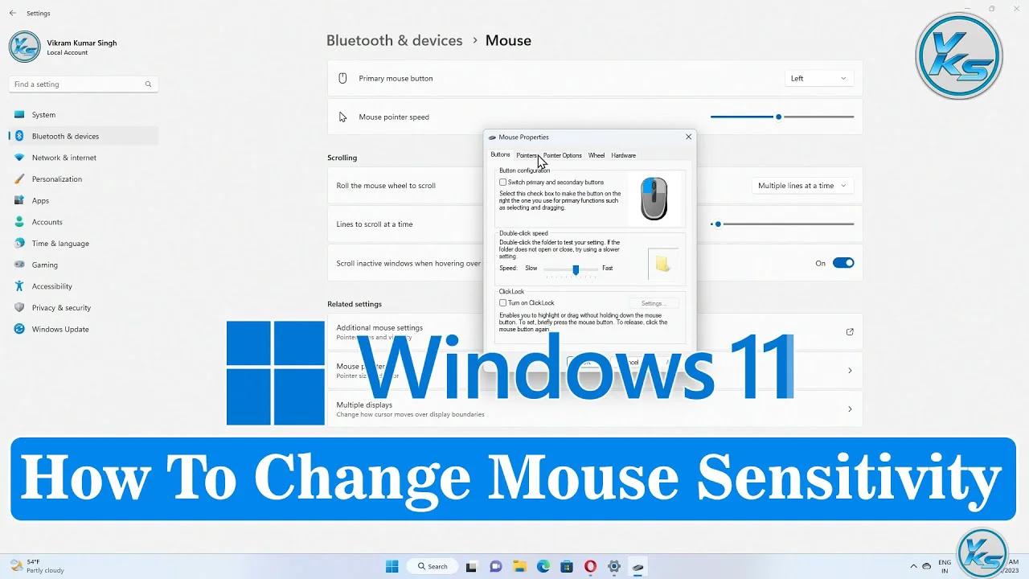Image resolution: width=1029 pixels, height=579 pixels.
Task: Select System in the Settings sidebar
Action: pyautogui.click(x=44, y=114)
